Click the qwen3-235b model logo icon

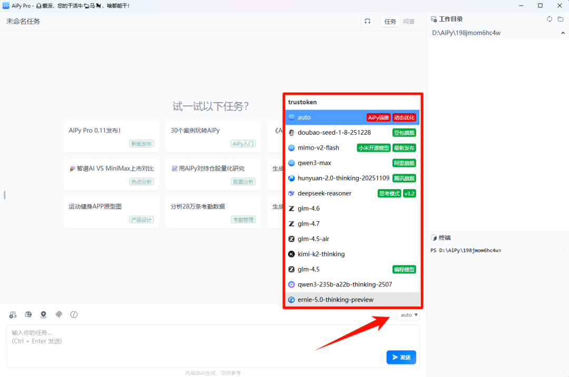click(291, 284)
